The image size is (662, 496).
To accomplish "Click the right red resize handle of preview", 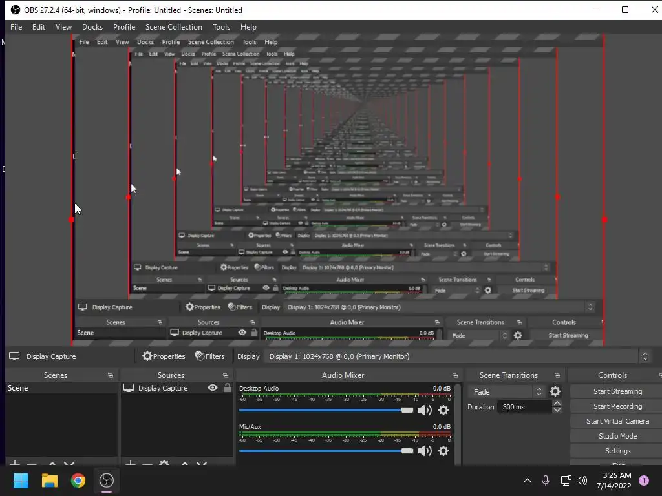I will click(x=604, y=220).
